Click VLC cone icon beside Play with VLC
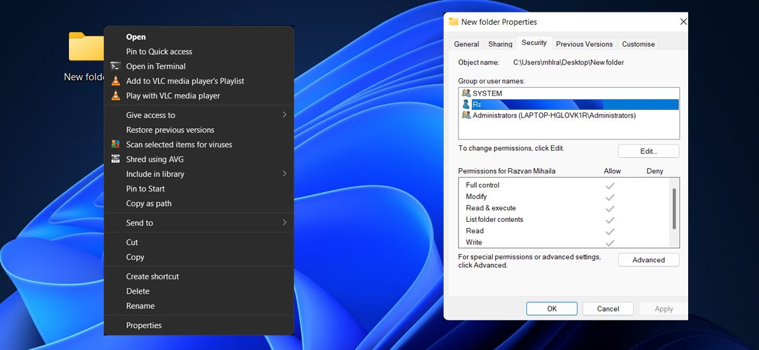Viewport: 759px width, 350px height. (x=115, y=96)
